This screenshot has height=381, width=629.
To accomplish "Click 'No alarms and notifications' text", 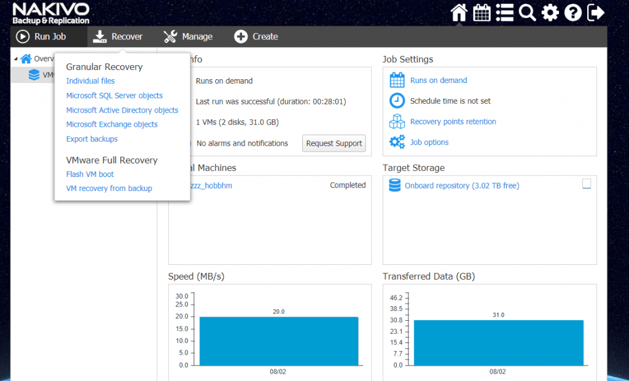I will (242, 143).
